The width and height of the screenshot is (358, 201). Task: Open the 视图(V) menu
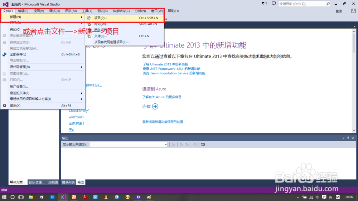[39, 11]
